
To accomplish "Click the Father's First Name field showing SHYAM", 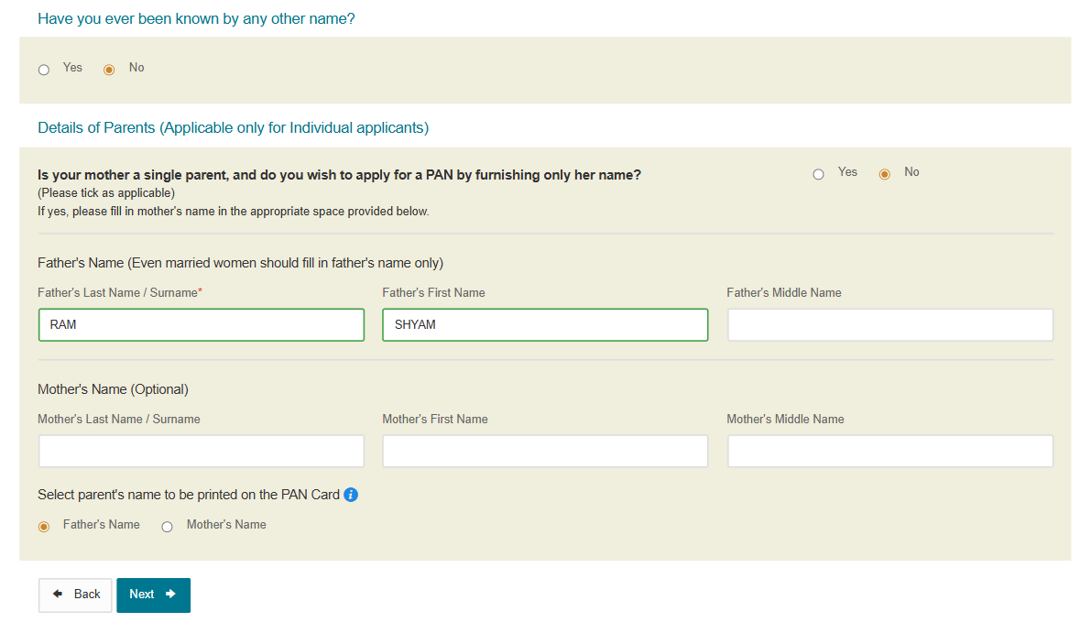I will pos(544,324).
